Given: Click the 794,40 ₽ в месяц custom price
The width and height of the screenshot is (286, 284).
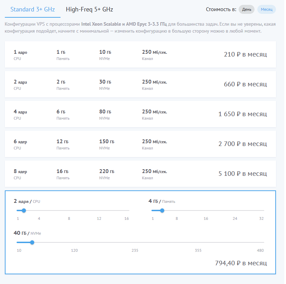Looking at the screenshot, I should coord(241,263).
